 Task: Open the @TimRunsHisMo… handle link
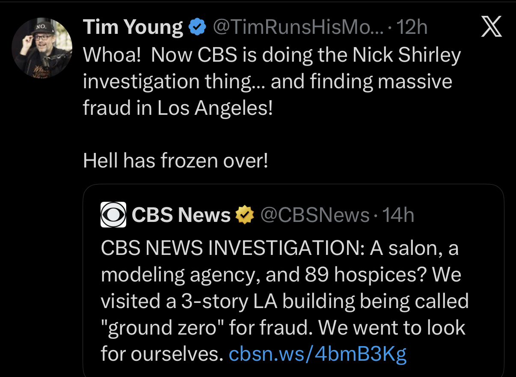click(x=295, y=28)
